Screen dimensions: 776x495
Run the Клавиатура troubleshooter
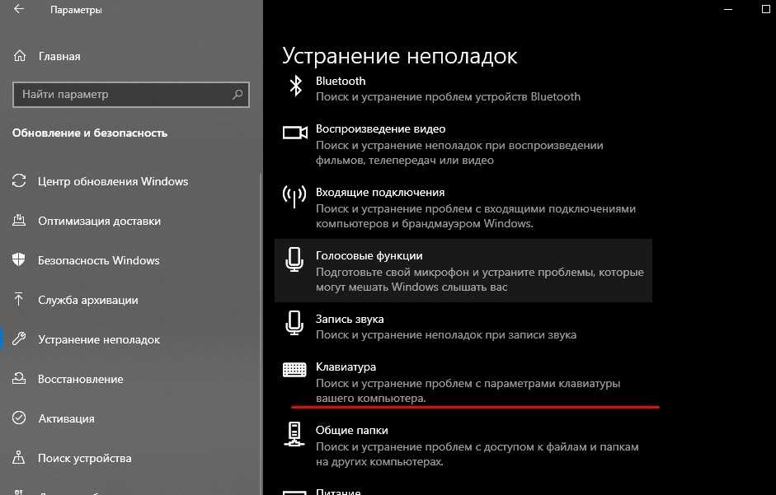click(x=463, y=382)
